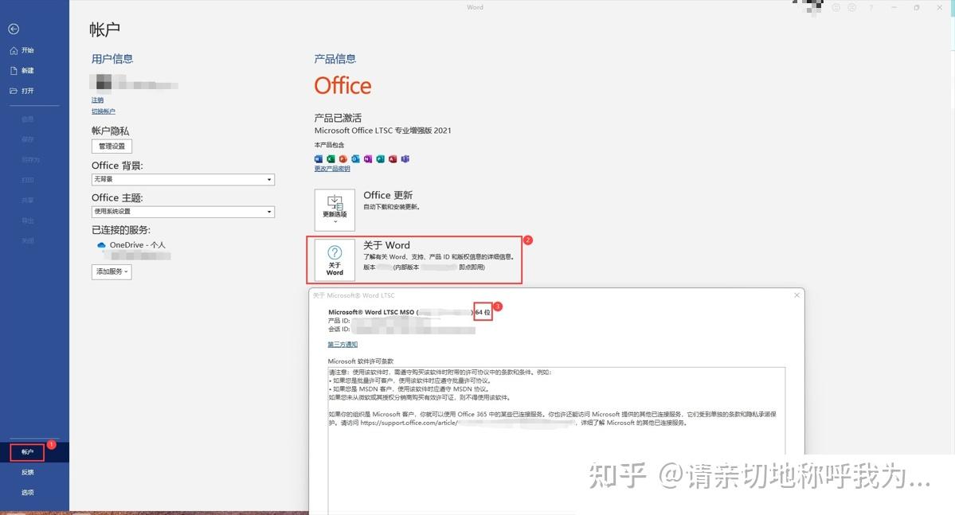Screen dimensions: 955x515
Task: Open the 打开 (Open) page in sidebar
Action: tap(22, 91)
